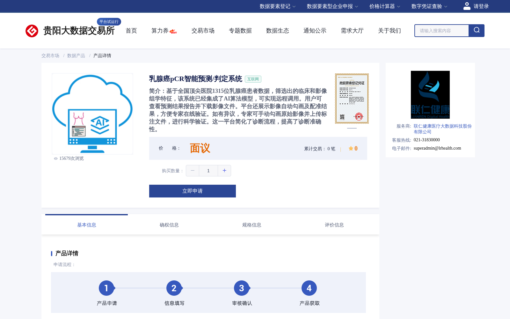Screen dimensions: 510x319
Task: Open the 专题数据 navigation item
Action: (240, 31)
